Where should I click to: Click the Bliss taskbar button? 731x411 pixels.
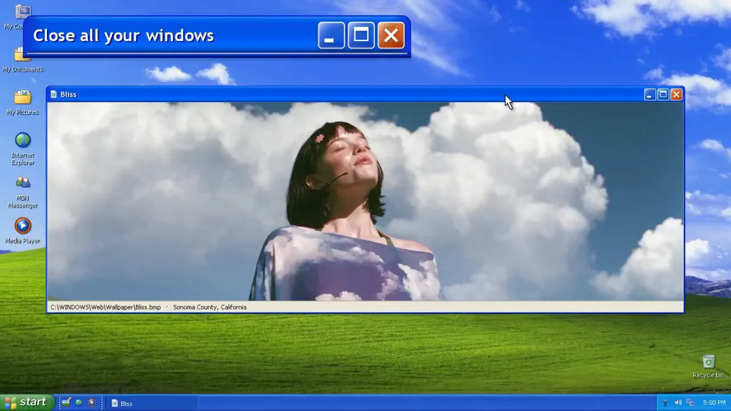(x=151, y=403)
